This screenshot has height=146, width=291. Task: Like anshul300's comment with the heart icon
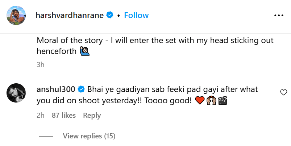coord(284,93)
